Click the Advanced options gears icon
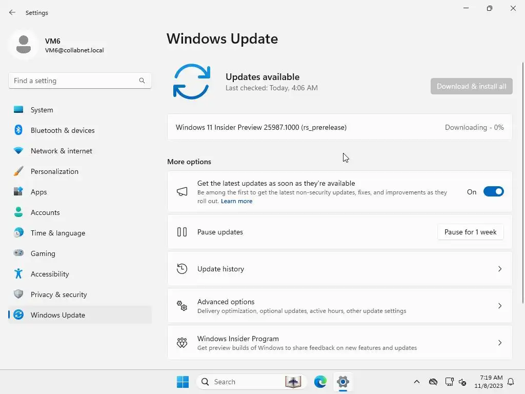The image size is (525, 394). (x=182, y=306)
